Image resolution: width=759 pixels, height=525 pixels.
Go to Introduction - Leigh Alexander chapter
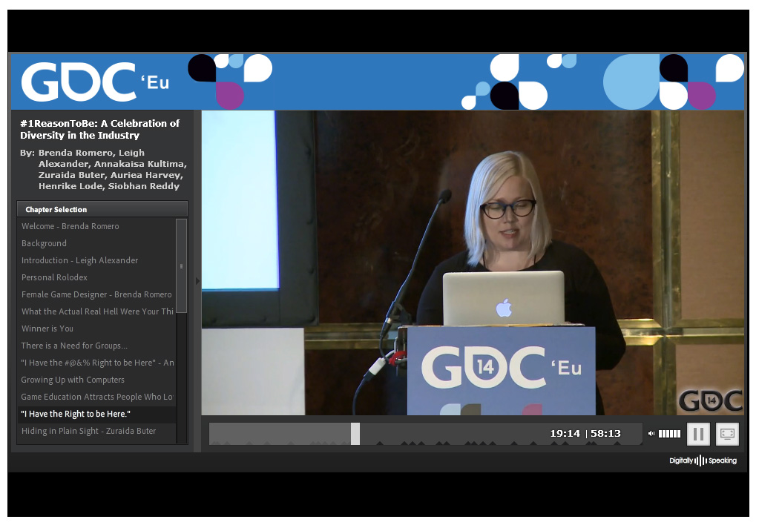[80, 260]
